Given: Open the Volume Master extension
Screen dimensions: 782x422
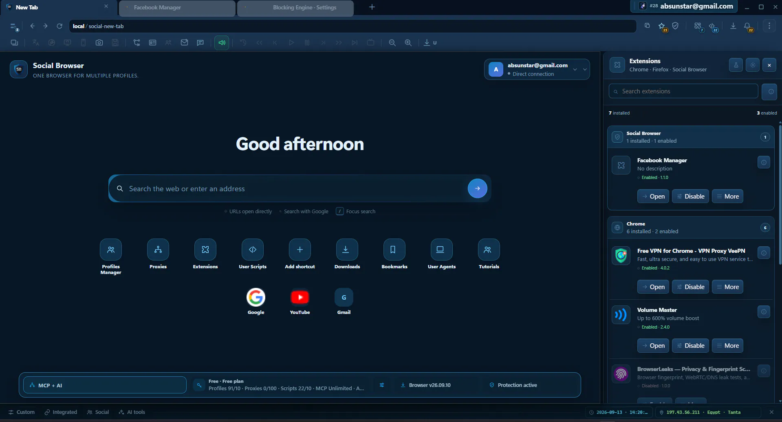Looking at the screenshot, I should tap(653, 346).
